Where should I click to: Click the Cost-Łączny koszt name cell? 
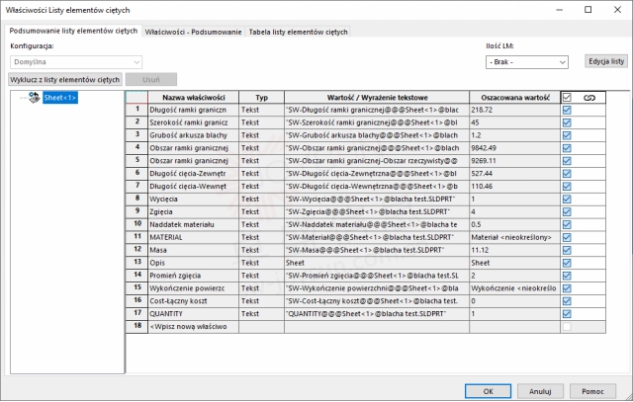click(x=194, y=301)
